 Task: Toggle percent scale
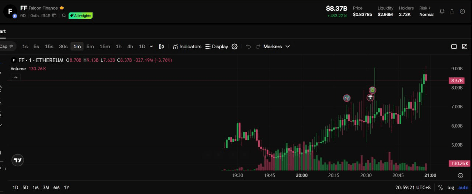tap(440, 188)
